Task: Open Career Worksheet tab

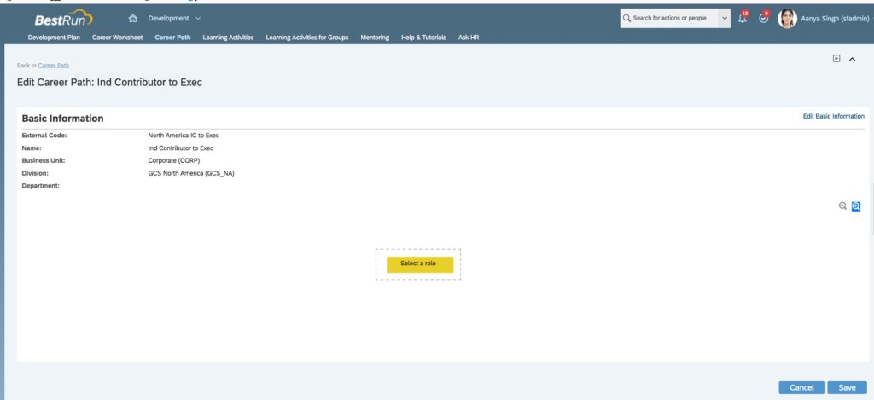Action: pos(117,38)
